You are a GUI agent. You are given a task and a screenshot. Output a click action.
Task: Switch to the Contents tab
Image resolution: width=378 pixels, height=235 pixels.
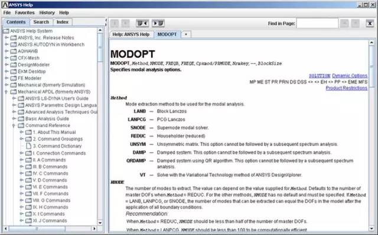(16, 22)
